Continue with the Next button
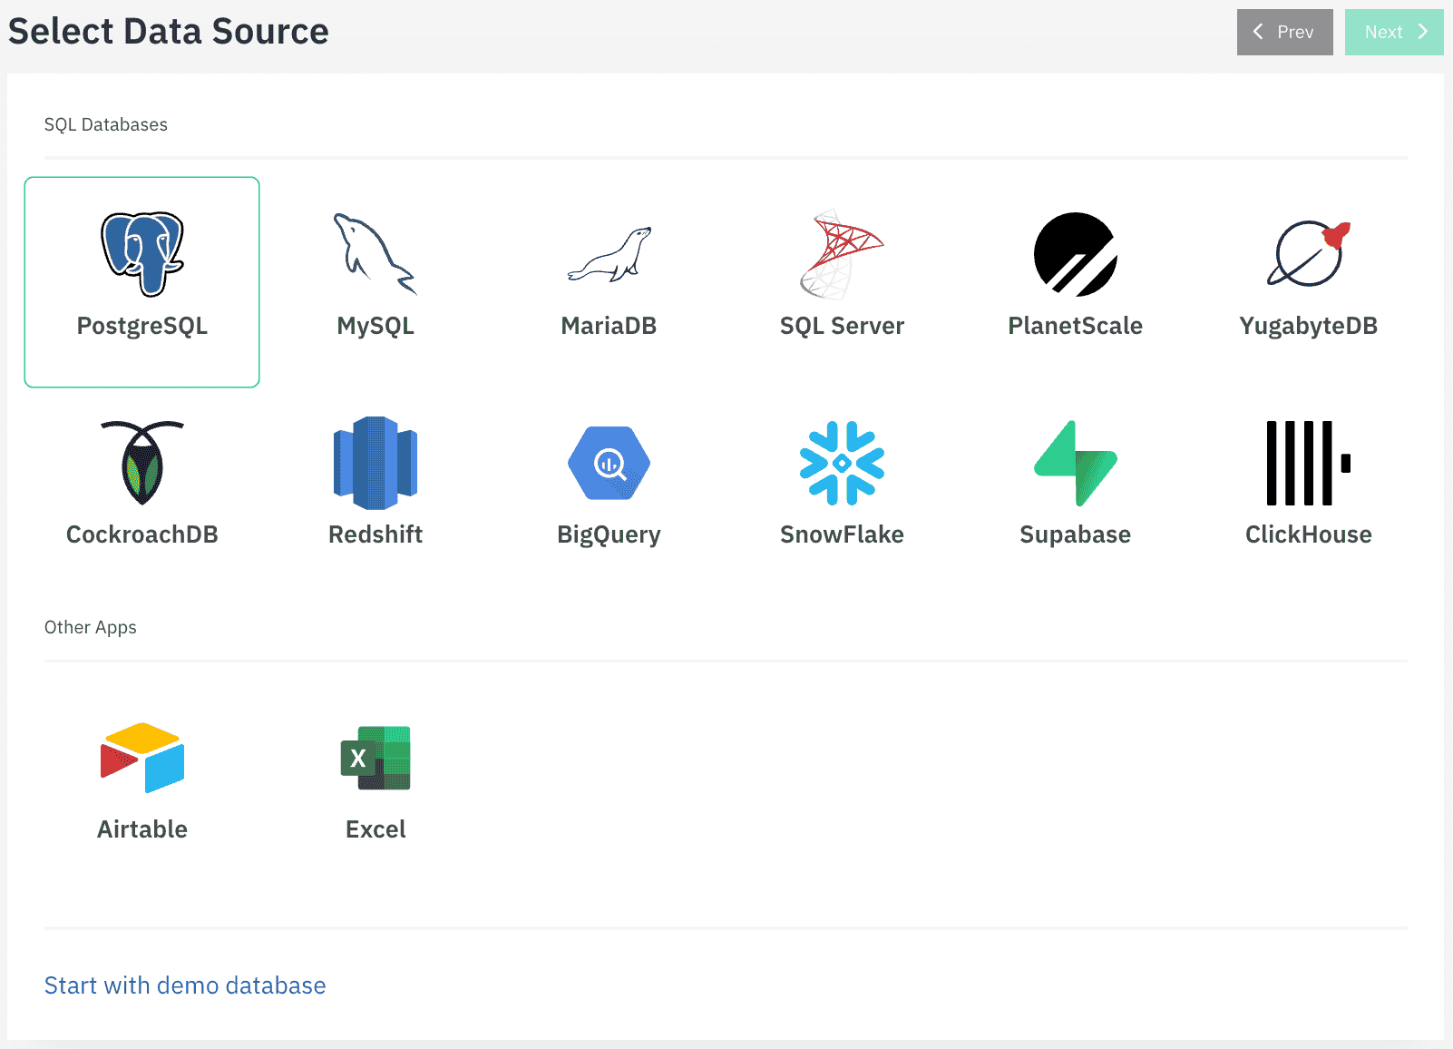Viewport: 1453px width, 1049px height. (1394, 32)
